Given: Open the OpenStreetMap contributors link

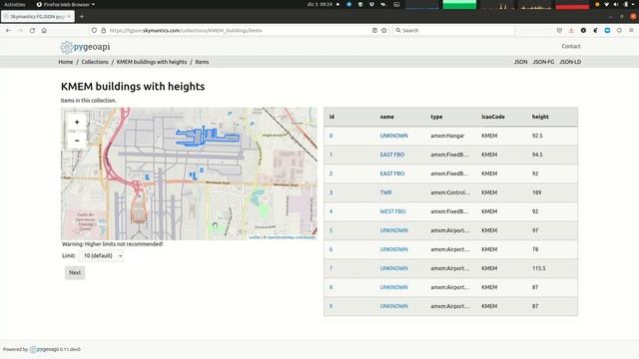Looking at the screenshot, I should [292, 237].
